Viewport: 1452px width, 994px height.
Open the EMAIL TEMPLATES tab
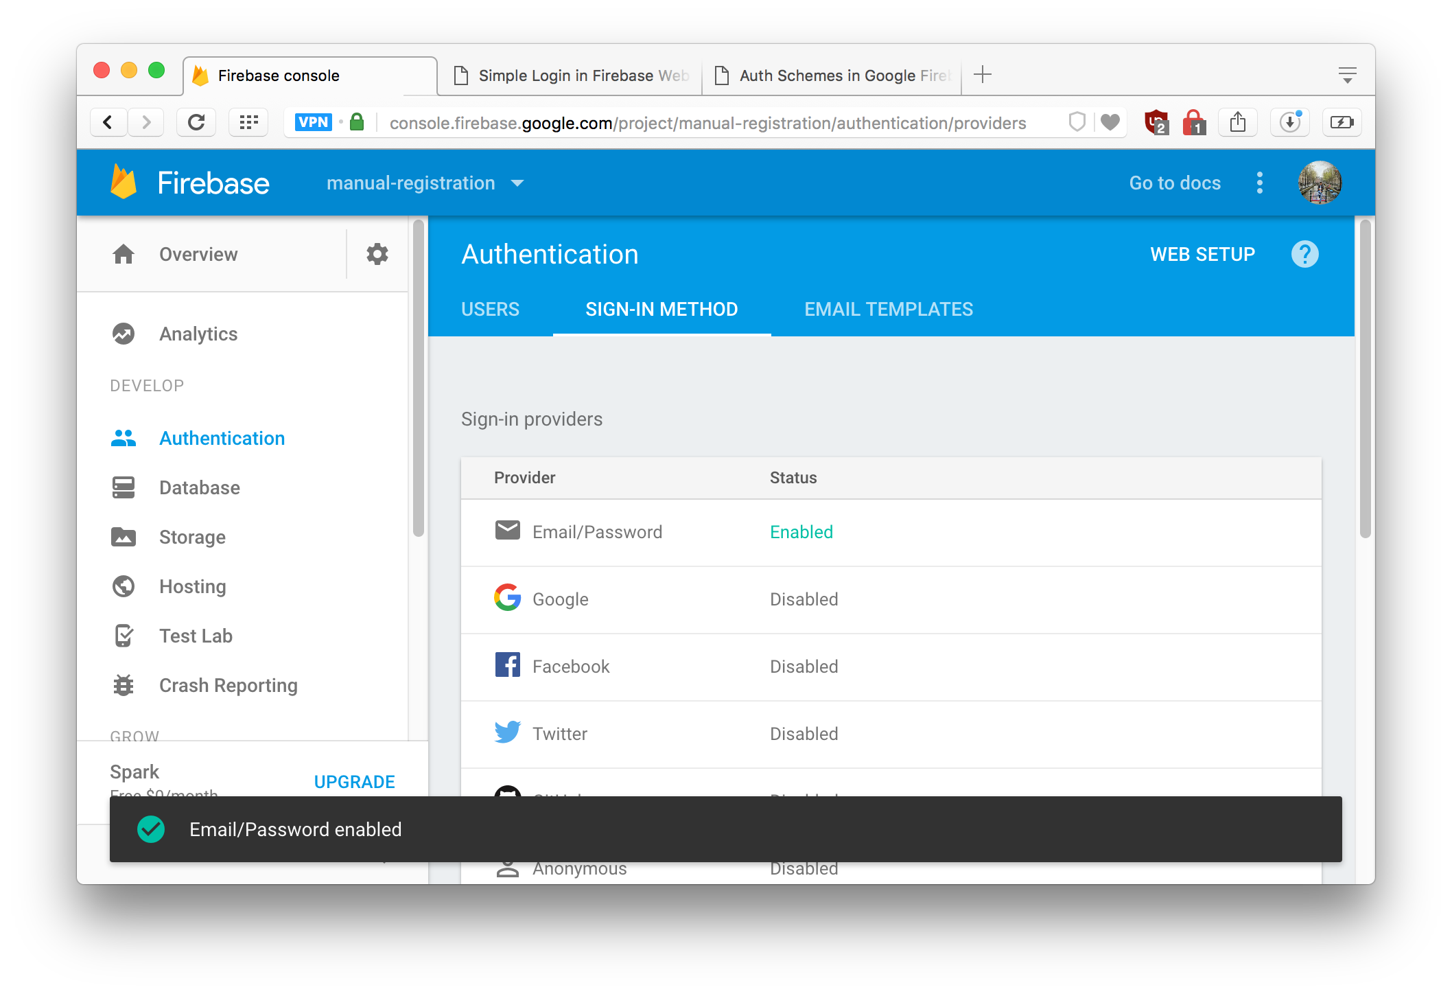889,309
